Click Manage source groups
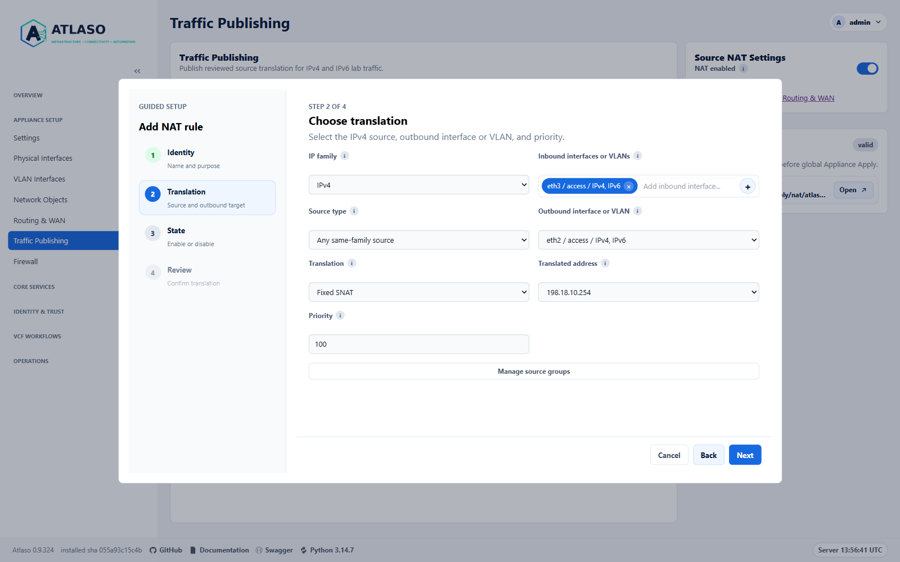This screenshot has height=562, width=900. [x=534, y=371]
